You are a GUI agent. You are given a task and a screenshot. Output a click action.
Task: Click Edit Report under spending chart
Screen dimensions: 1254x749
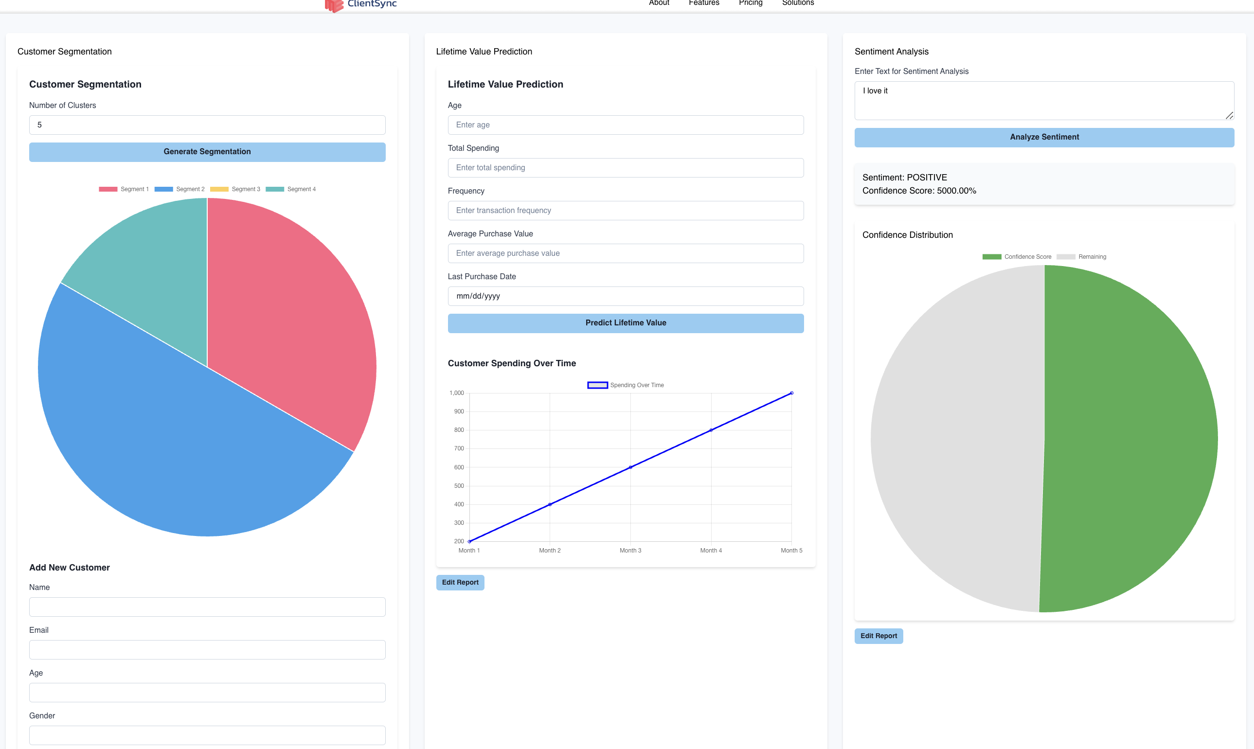(460, 583)
